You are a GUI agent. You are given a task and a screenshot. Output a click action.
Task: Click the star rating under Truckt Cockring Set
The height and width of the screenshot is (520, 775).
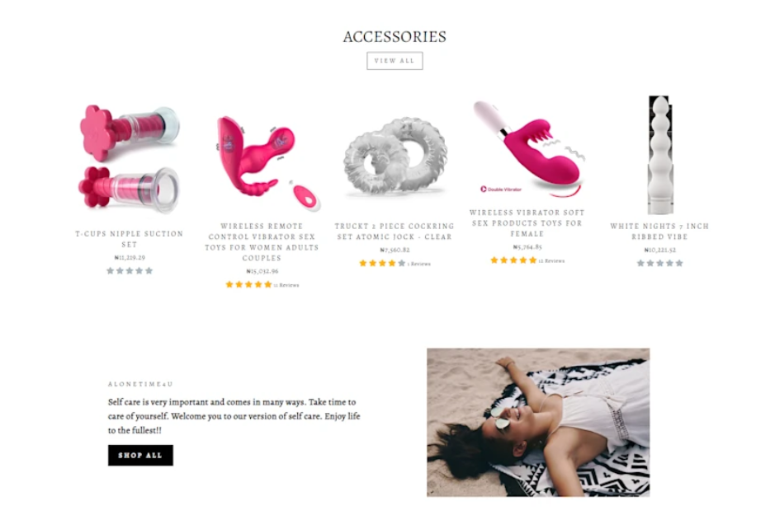pos(382,263)
